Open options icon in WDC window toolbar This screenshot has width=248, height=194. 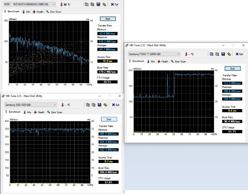[x=104, y=5]
